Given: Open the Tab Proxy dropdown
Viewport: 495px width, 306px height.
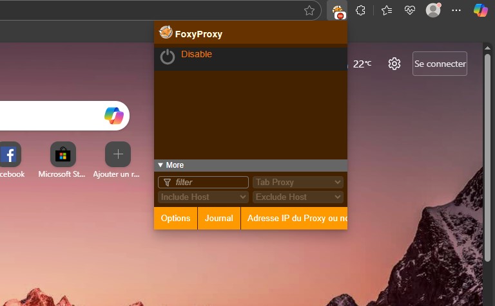Looking at the screenshot, I should tap(298, 183).
